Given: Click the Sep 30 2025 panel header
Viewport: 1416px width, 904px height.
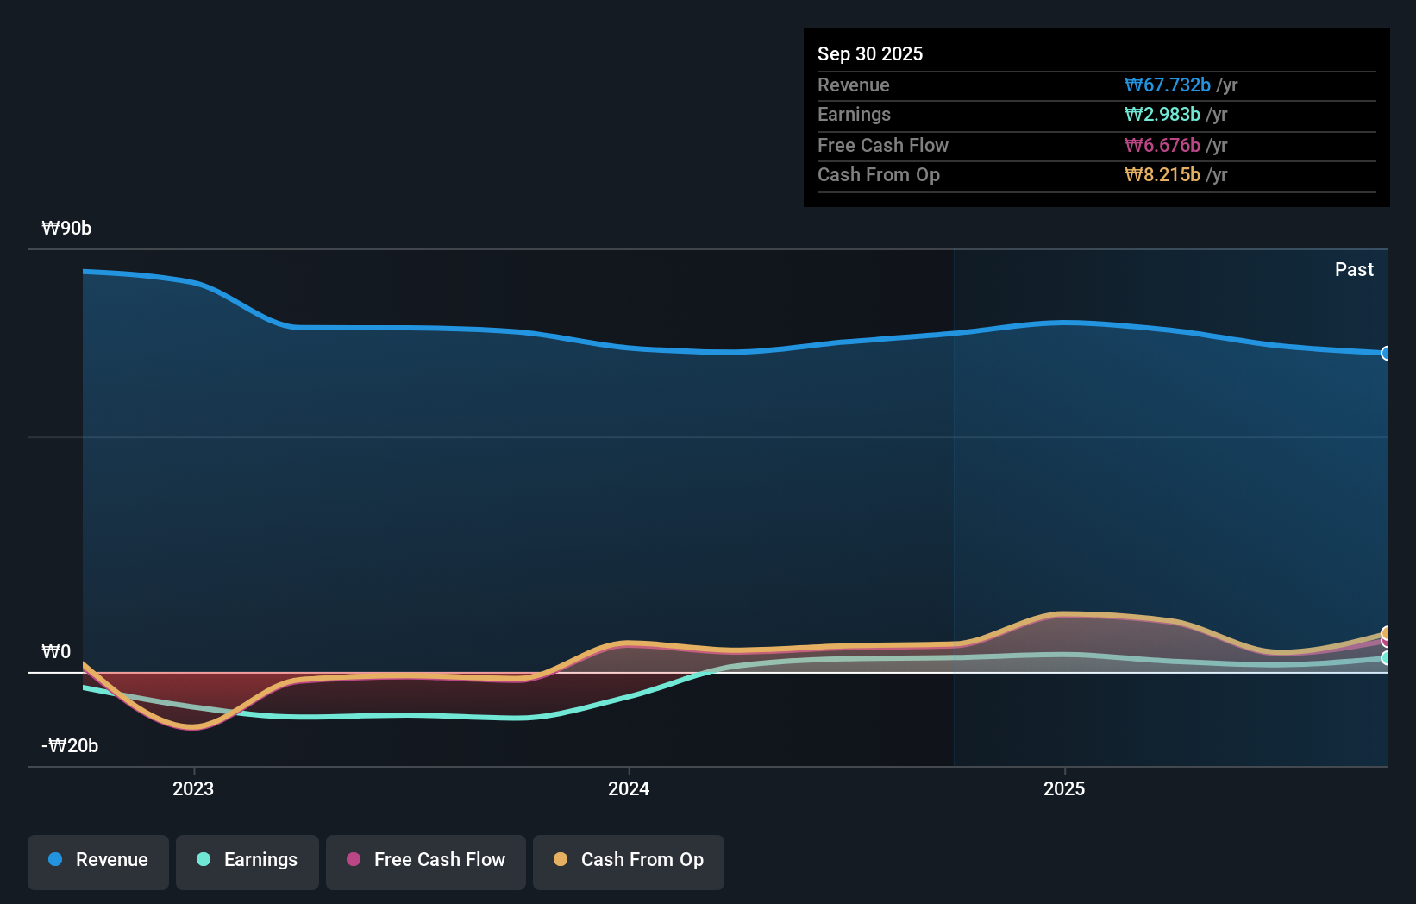Looking at the screenshot, I should click(870, 53).
